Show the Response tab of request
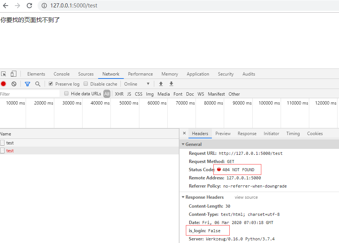 [x=247, y=134]
